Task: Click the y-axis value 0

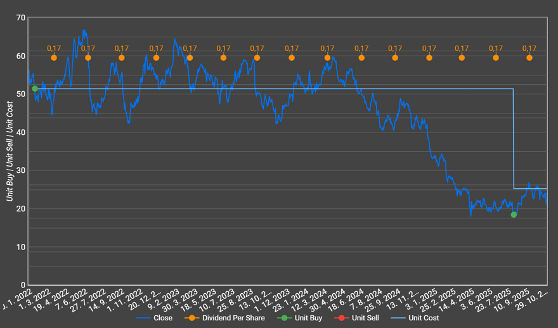Action: 23,285
